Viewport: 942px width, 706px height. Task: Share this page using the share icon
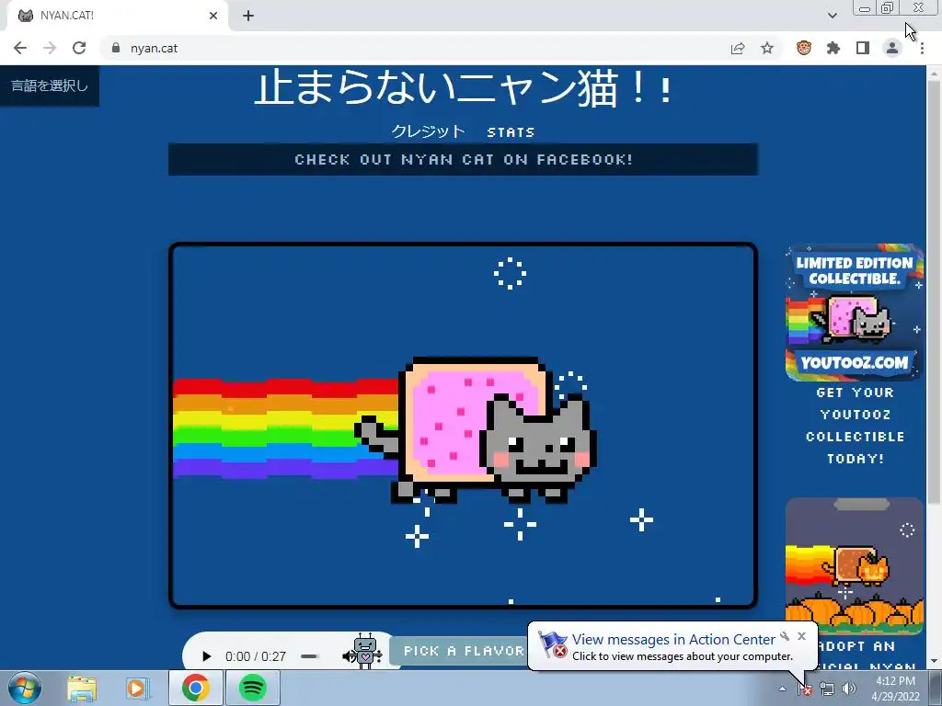[738, 48]
